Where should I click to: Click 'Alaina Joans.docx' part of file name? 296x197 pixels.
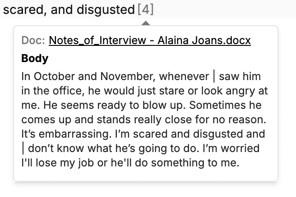tap(204, 40)
